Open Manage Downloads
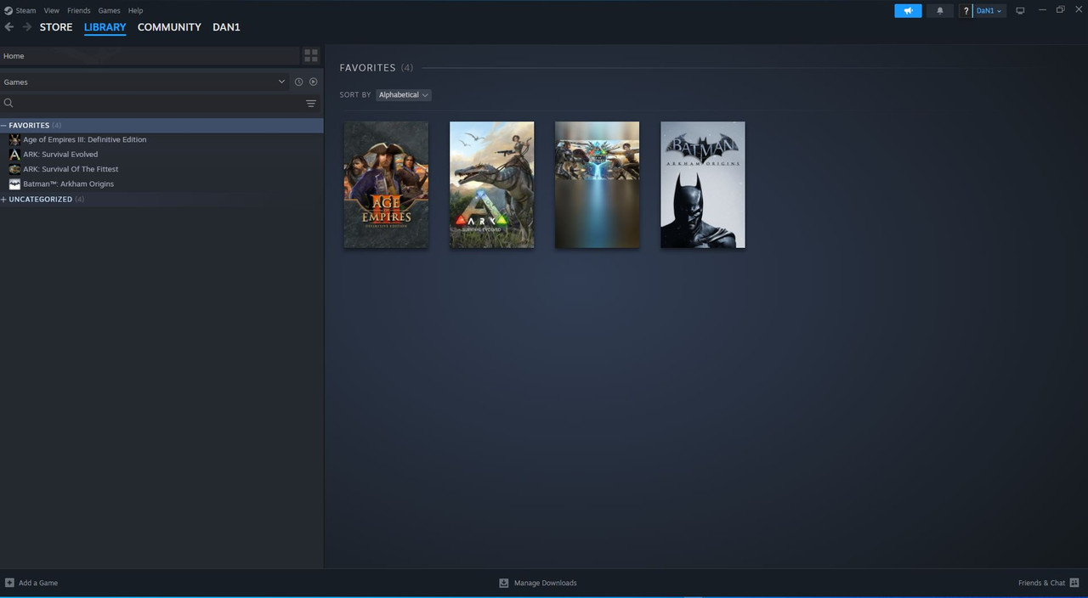 tap(538, 583)
